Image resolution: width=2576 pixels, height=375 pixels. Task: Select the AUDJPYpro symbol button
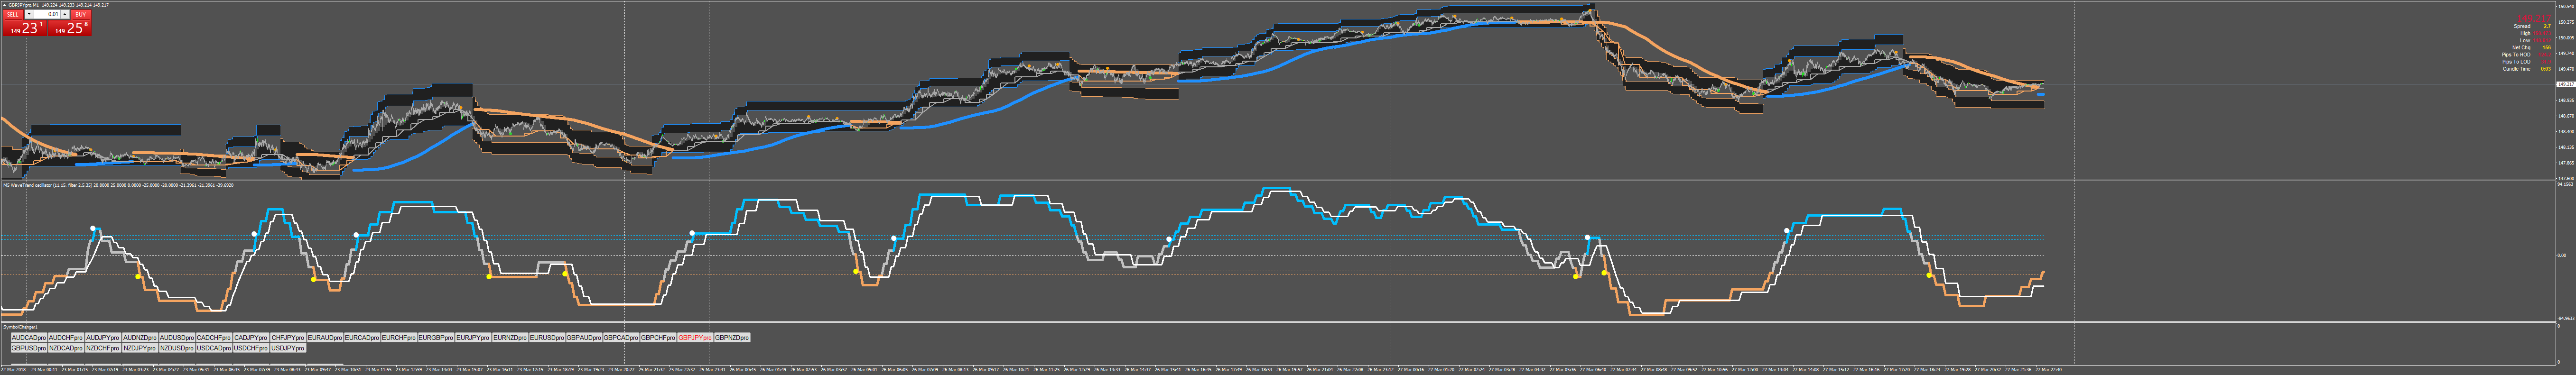pos(103,338)
